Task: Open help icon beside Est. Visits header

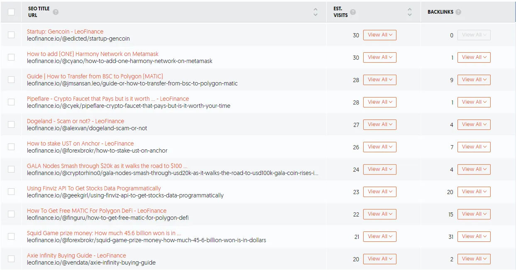Action: (352, 12)
